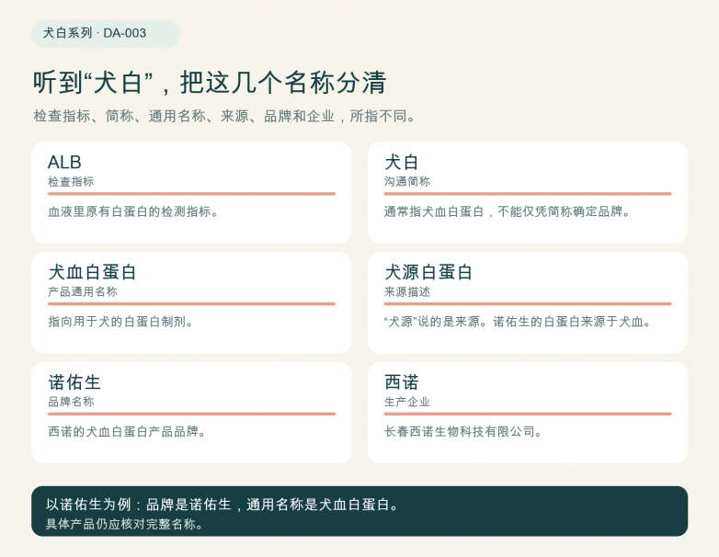
Task: Click text 通常指犬血白蛋白，不能仅凭简称确定品牌。
Action: click(508, 211)
